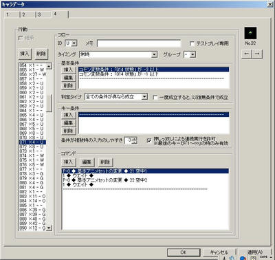Viewport: 275px width, 260px height.
Task: Select action row 070 ×8 - U
Action: point(32,138)
